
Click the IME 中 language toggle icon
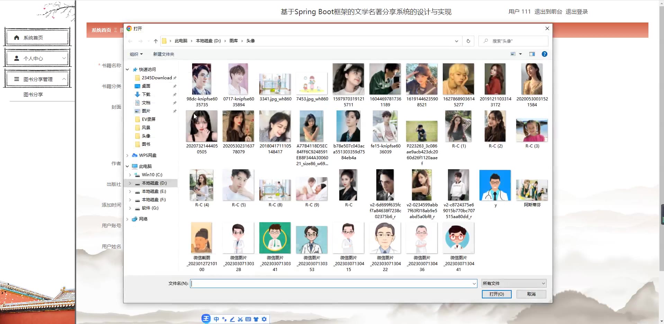coord(216,319)
